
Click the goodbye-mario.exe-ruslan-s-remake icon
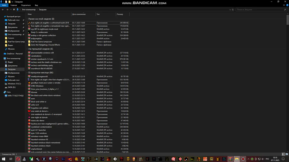tap(29, 83)
